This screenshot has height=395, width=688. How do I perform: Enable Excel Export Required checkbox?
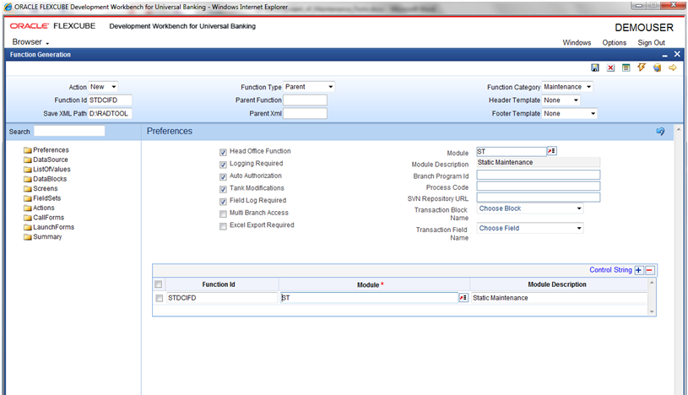tap(223, 226)
